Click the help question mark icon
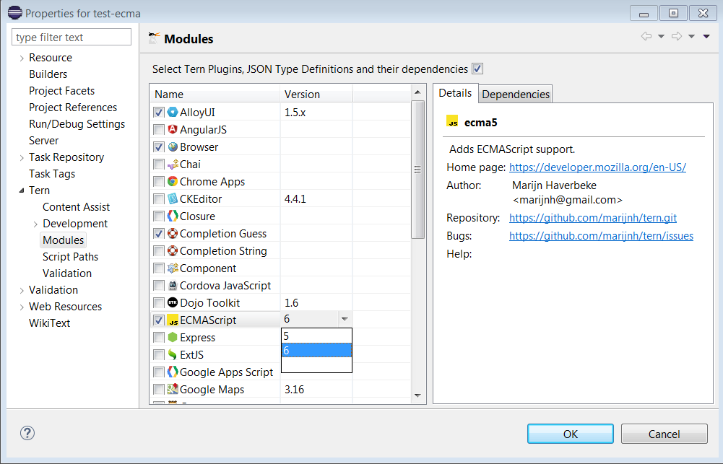The height and width of the screenshot is (464, 723). click(27, 433)
